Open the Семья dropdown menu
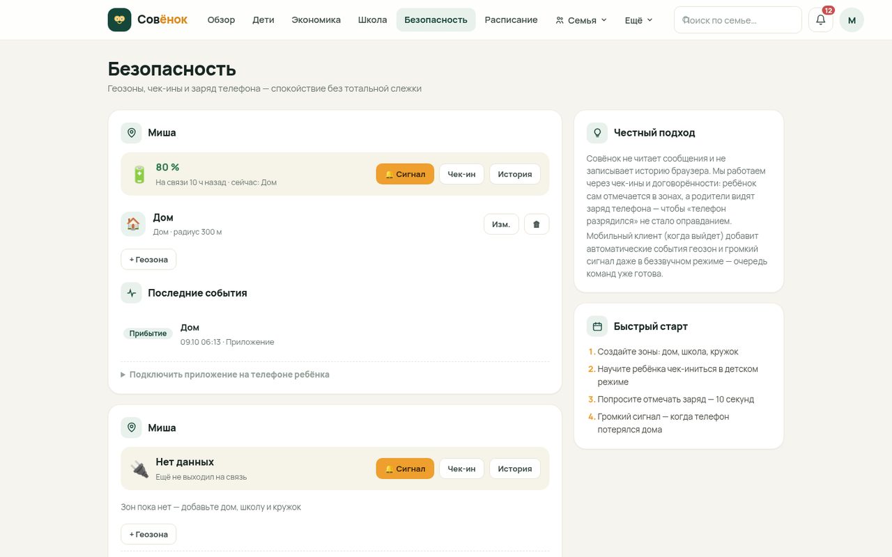This screenshot has height=557, width=892. tap(581, 20)
